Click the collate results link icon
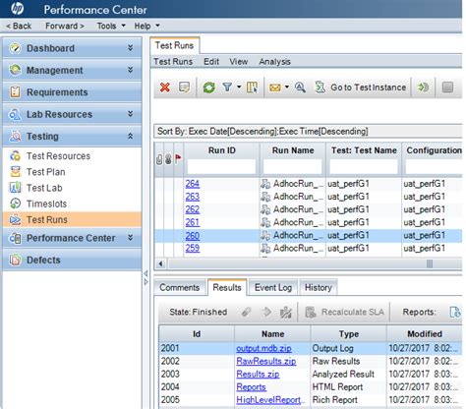 pos(247,312)
